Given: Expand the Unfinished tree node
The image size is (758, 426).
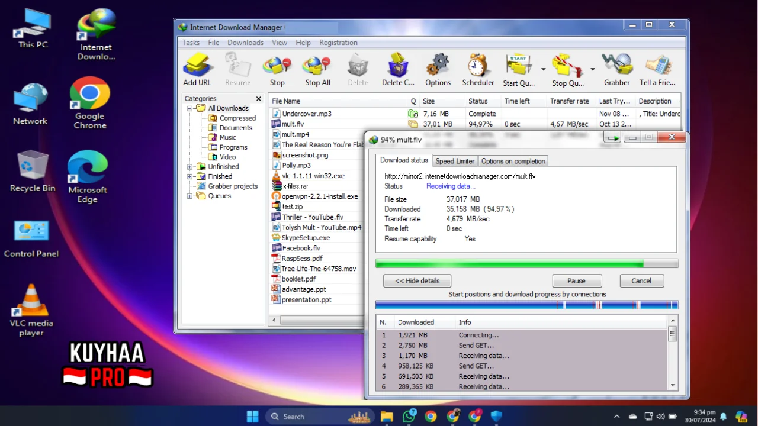Looking at the screenshot, I should (190, 167).
